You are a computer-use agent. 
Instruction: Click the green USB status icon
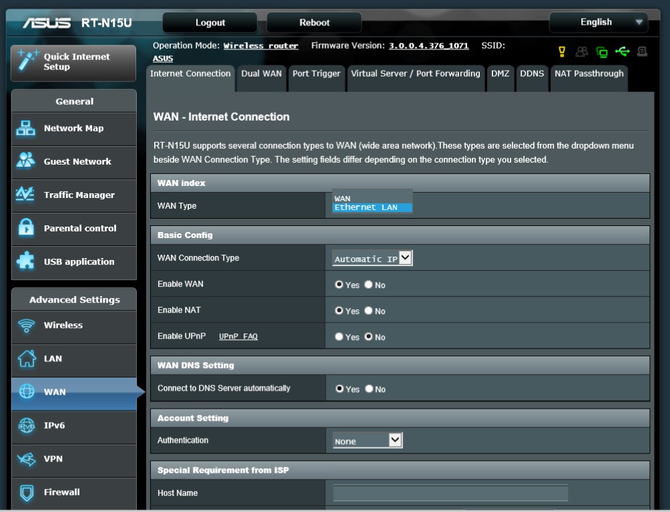622,51
